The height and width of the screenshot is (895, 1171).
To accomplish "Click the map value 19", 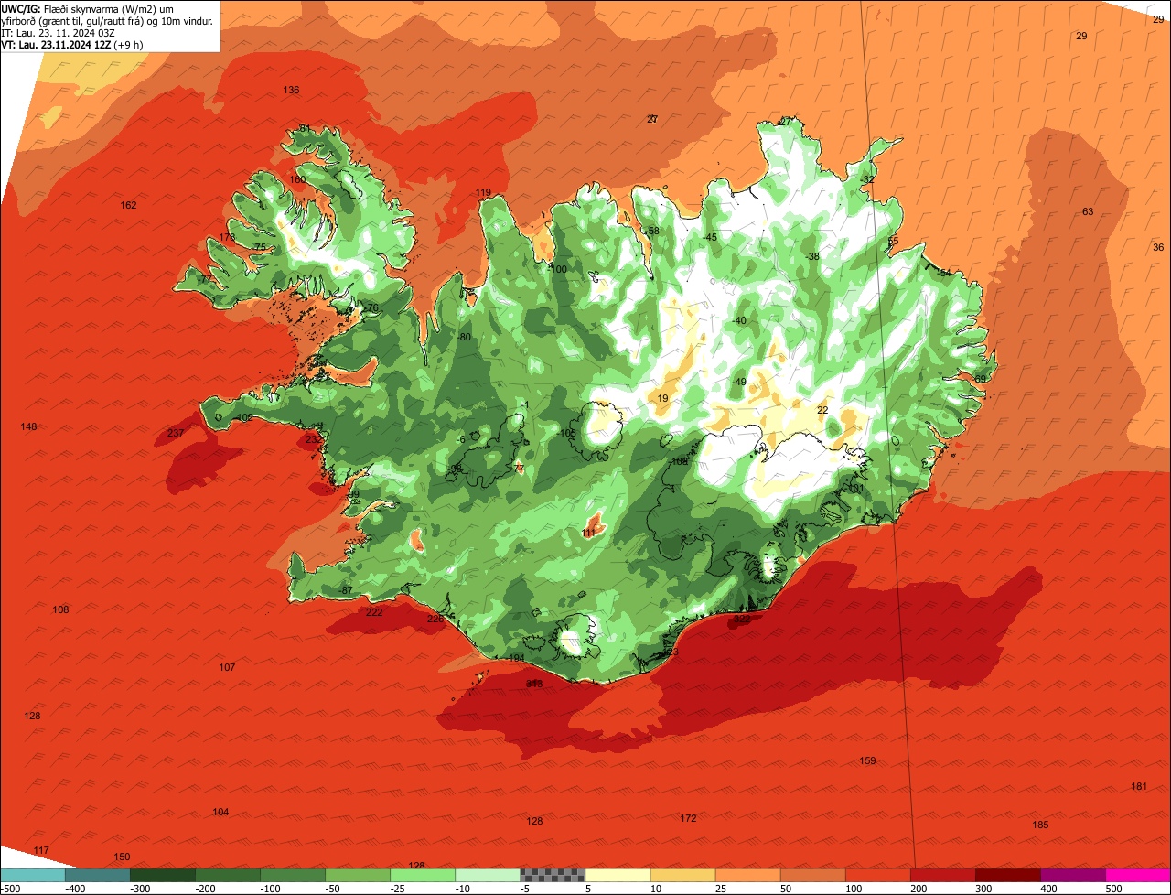I will [663, 398].
